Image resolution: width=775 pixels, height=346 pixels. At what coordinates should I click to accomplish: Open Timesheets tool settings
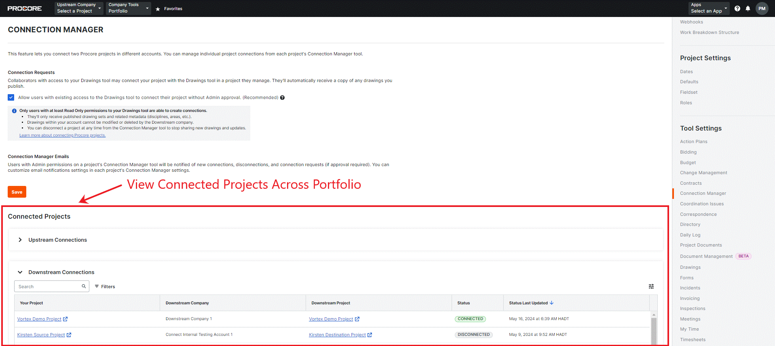(x=693, y=340)
